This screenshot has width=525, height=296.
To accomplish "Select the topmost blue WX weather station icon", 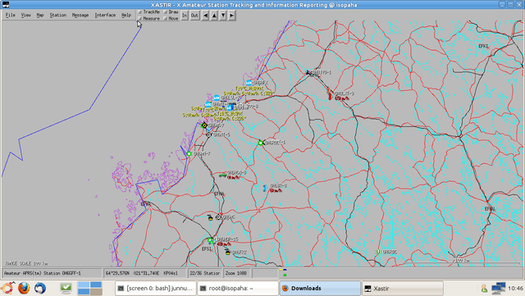I will (249, 83).
